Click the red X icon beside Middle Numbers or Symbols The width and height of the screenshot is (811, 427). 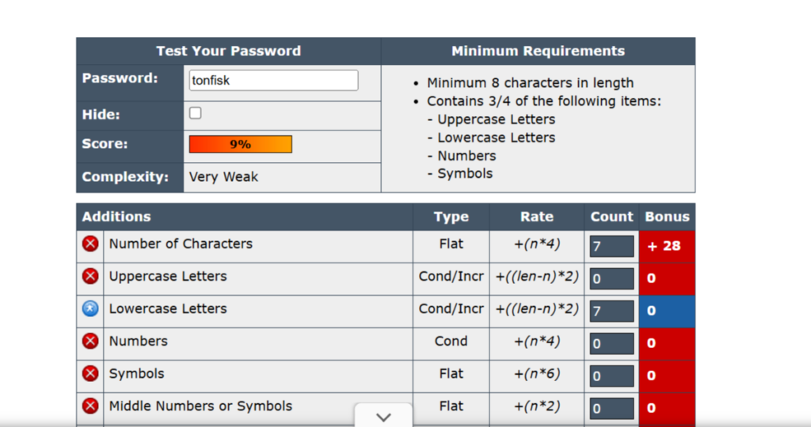coord(90,406)
